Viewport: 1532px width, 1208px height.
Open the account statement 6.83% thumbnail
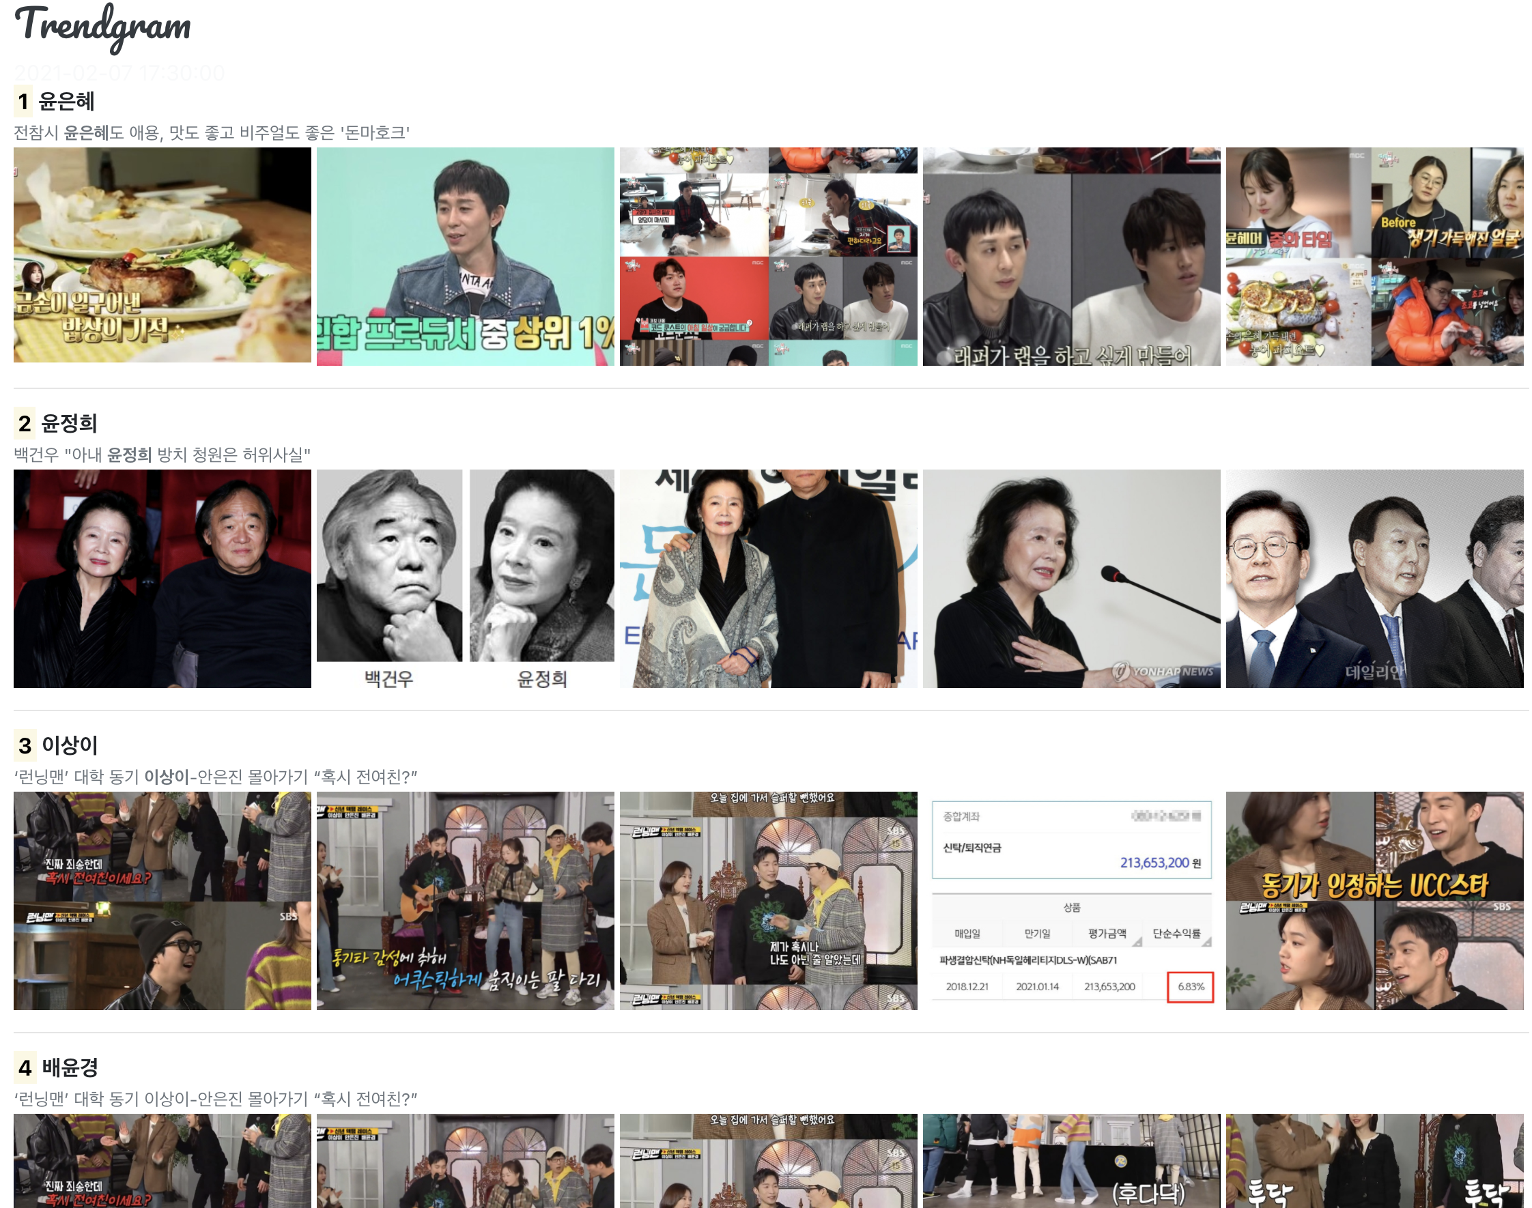[x=1071, y=900]
